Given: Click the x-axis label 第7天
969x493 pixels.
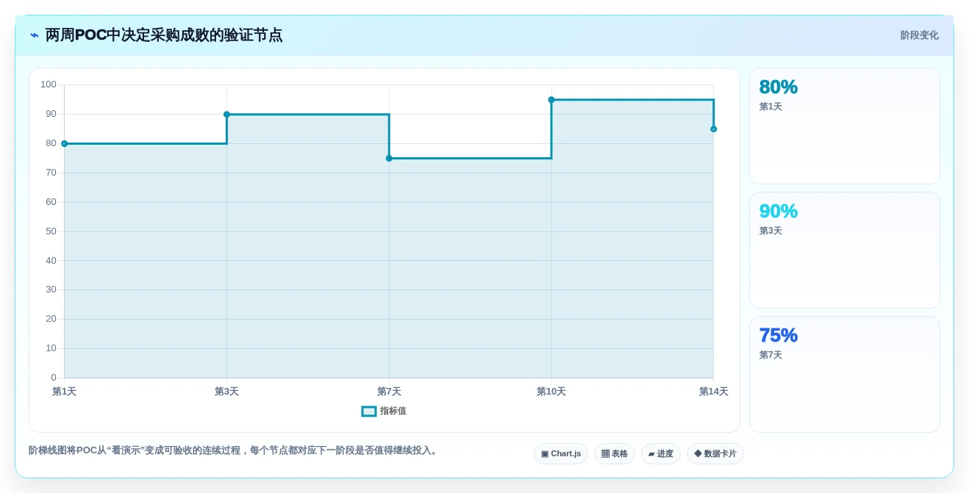Looking at the screenshot, I should coord(389,392).
